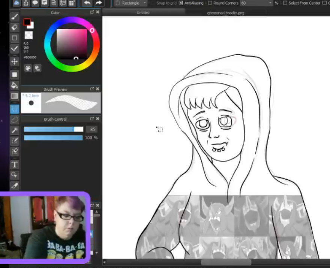Screen dimensions: 330x268
Task: Undo the last action
Action: [x=87, y=3]
